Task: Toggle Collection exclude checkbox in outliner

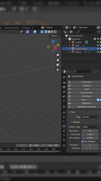Action: pos(95,39)
